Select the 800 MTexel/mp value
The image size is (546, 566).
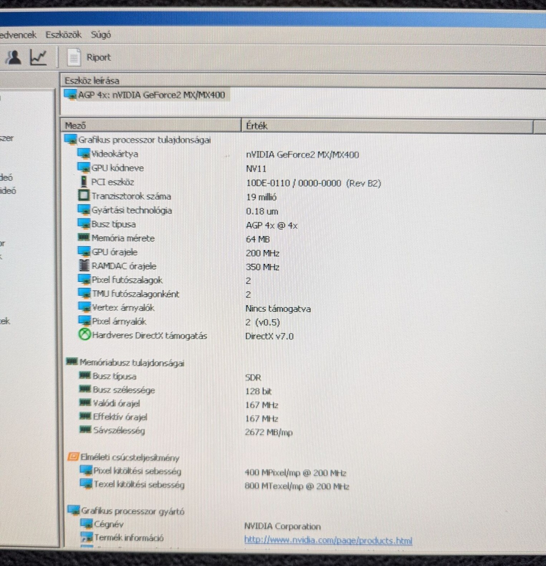click(x=297, y=486)
